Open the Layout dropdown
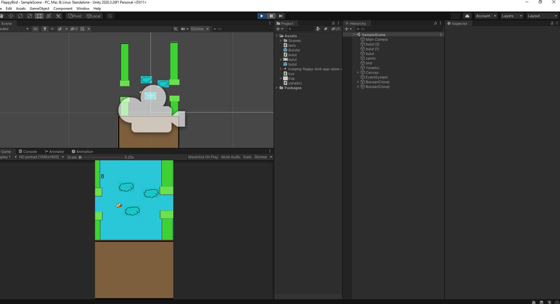 pos(542,16)
